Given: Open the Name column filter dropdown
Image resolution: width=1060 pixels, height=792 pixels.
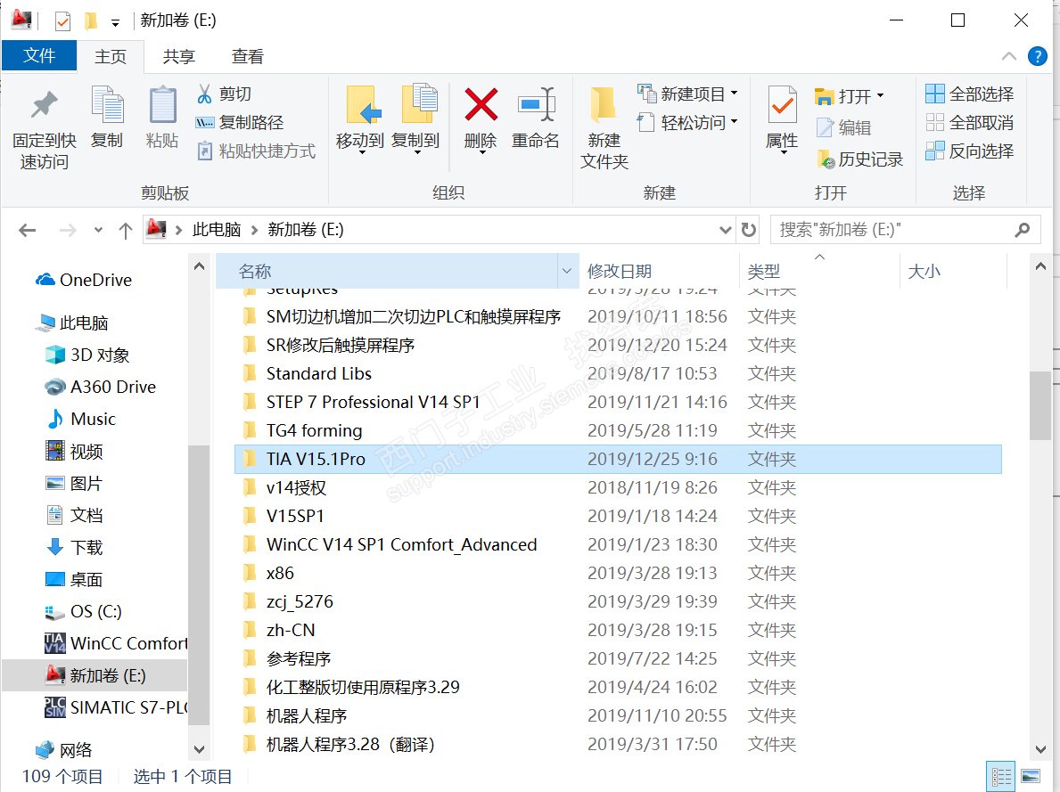Looking at the screenshot, I should tap(567, 271).
